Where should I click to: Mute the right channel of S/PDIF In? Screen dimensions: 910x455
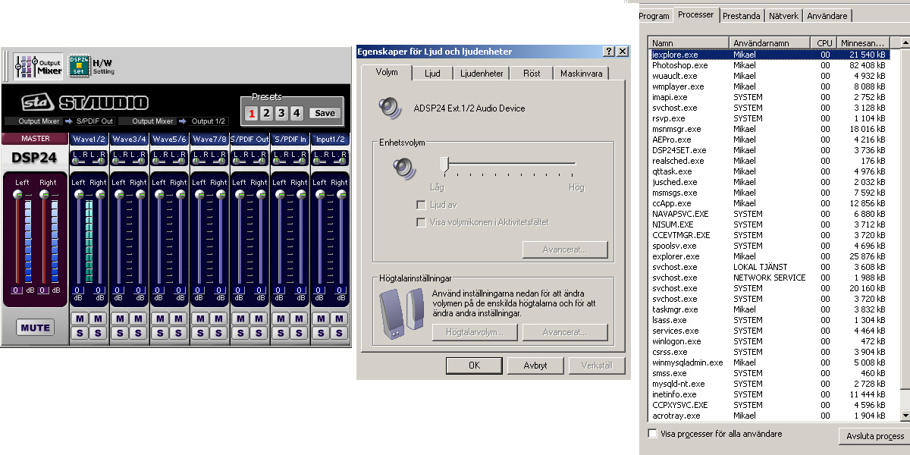[x=299, y=318]
